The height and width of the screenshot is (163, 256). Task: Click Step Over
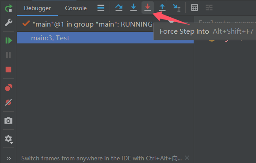(118, 8)
